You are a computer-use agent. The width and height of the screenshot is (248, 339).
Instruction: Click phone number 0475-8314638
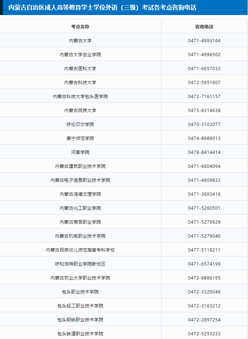[204, 110]
